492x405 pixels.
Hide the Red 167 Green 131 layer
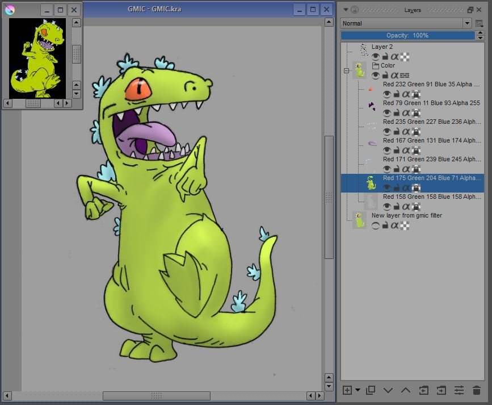click(387, 150)
